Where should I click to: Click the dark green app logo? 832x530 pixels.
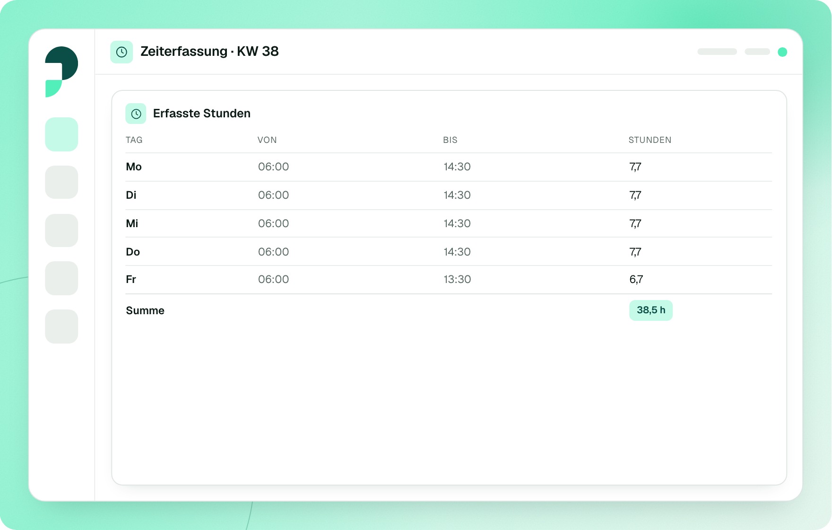click(61, 71)
